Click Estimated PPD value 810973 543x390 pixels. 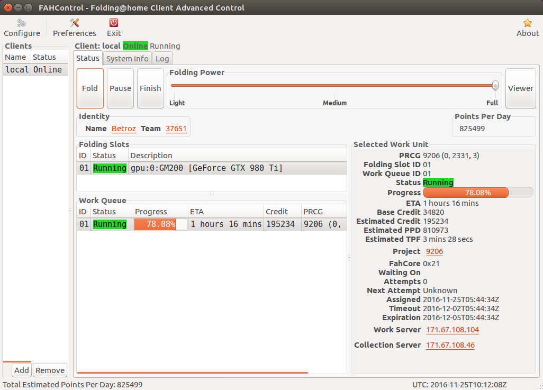tap(436, 230)
